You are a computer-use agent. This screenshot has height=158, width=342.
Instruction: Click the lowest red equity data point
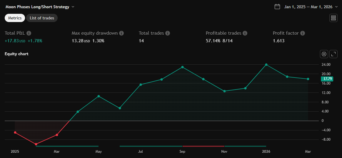[36, 144]
